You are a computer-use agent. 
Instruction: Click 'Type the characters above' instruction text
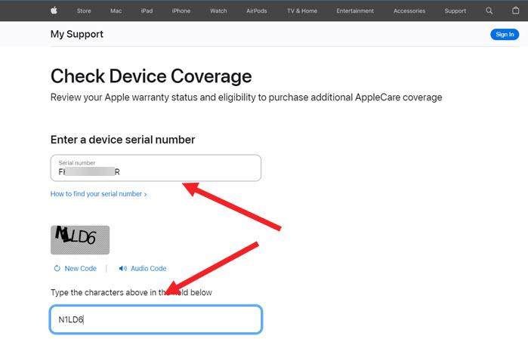point(131,292)
